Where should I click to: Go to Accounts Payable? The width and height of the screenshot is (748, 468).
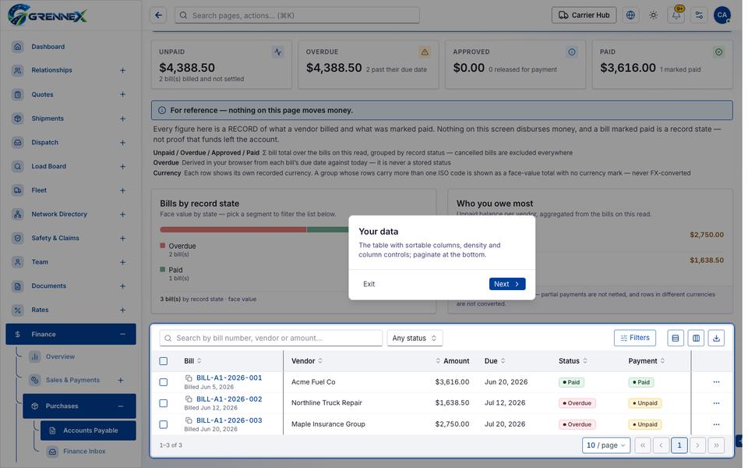click(x=88, y=431)
